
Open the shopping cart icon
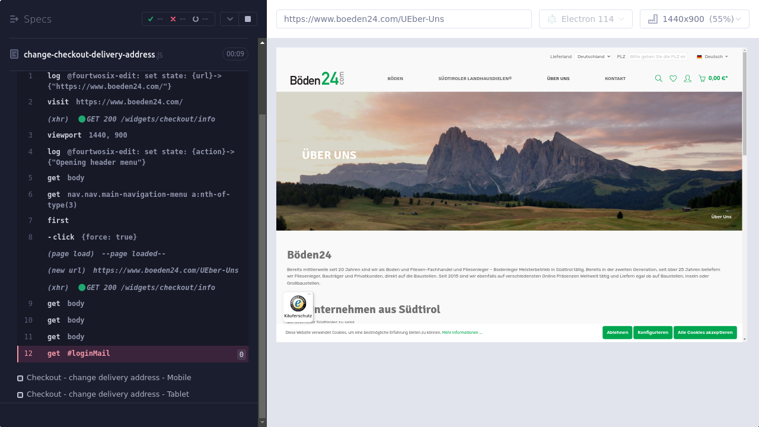pyautogui.click(x=702, y=78)
